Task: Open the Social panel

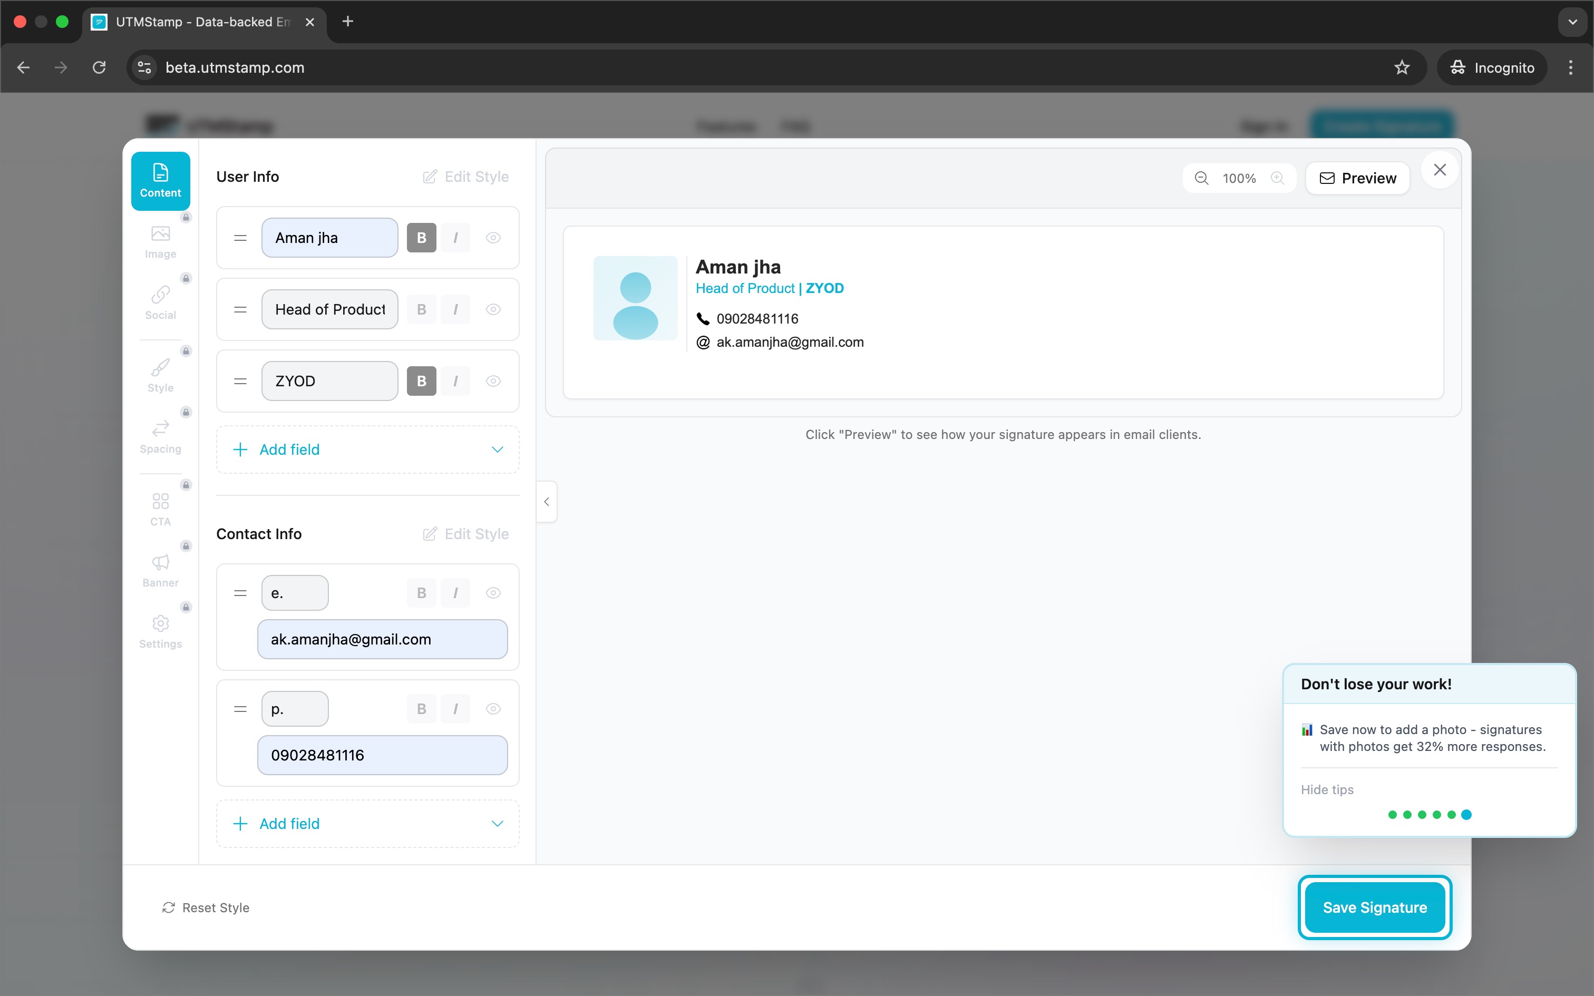Action: pos(160,303)
